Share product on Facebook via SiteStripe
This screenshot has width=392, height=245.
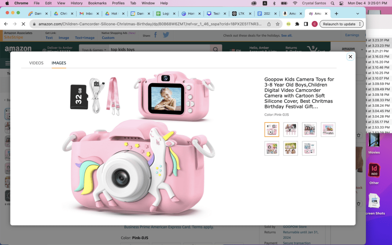click(x=155, y=35)
